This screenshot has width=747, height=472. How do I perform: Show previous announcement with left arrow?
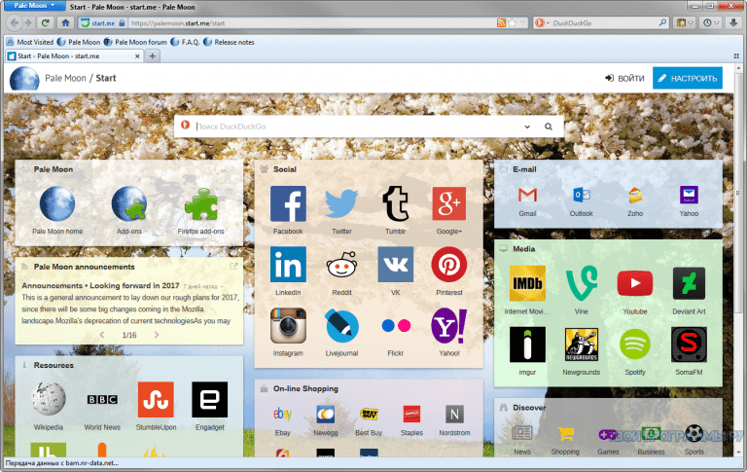pyautogui.click(x=102, y=335)
